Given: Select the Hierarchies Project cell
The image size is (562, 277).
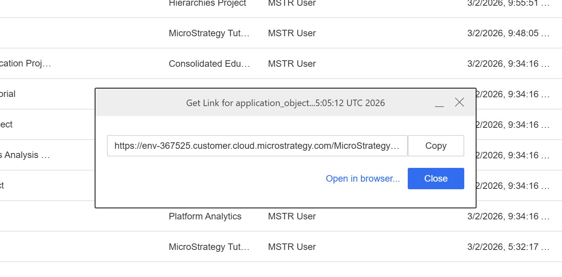Looking at the screenshot, I should (x=207, y=3).
